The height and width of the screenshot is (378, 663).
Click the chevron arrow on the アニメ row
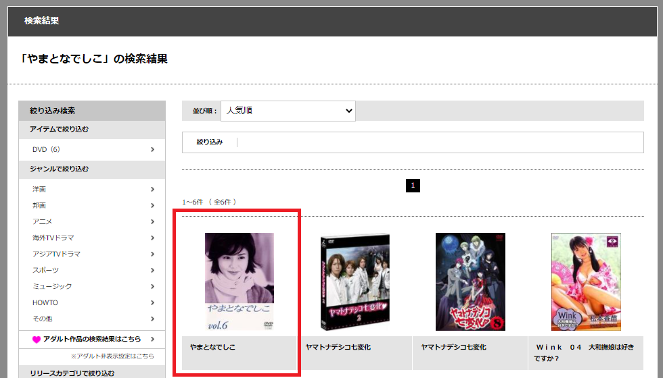coord(153,221)
